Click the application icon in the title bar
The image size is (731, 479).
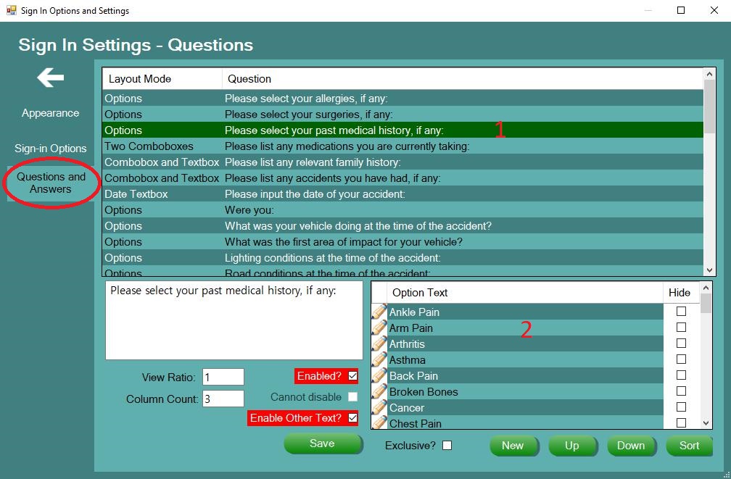point(12,10)
